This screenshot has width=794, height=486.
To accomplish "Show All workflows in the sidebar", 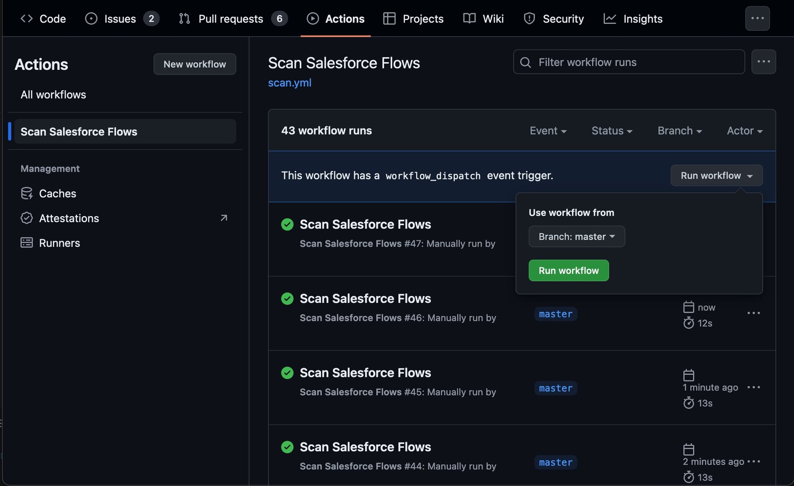I will (53, 95).
